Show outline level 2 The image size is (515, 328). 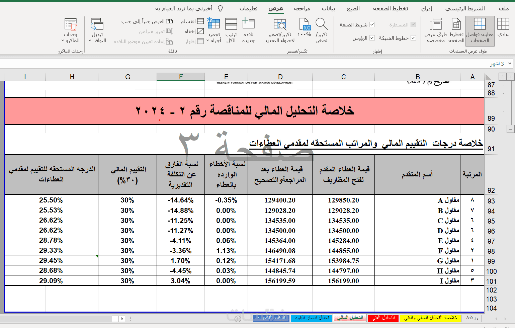click(502, 77)
